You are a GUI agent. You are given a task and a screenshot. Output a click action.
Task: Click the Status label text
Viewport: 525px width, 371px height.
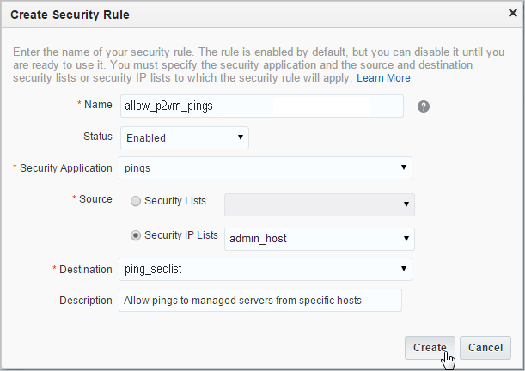tap(98, 137)
